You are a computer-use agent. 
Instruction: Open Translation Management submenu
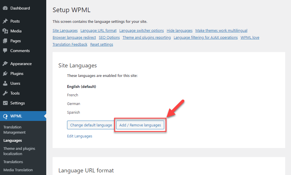(x=14, y=130)
